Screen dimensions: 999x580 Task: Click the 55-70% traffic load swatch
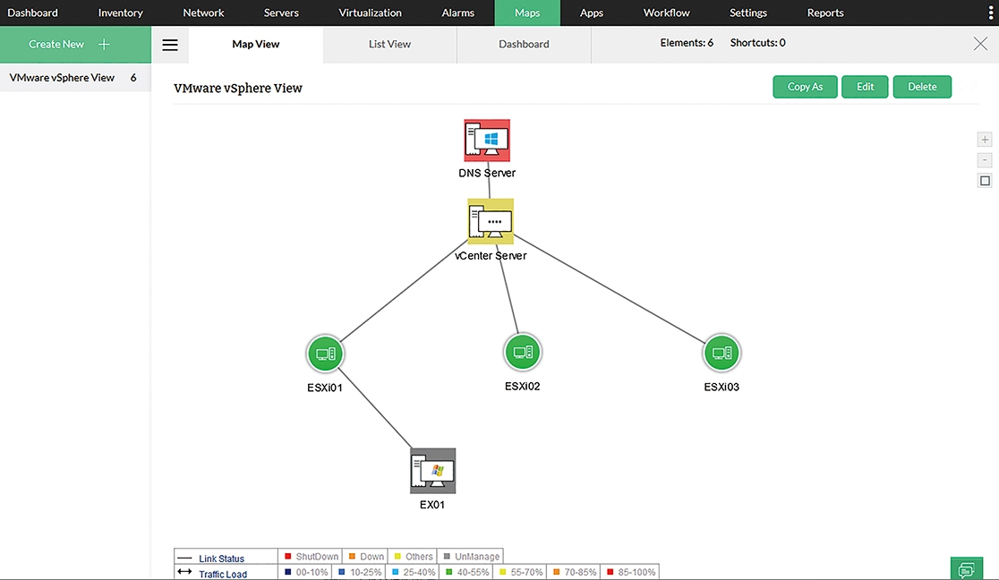[503, 572]
